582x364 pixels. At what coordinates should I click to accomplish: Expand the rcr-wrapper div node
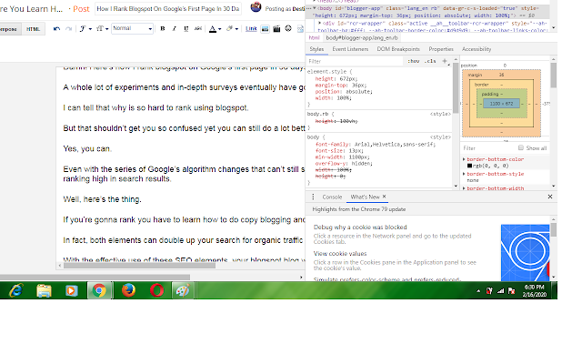319,23
